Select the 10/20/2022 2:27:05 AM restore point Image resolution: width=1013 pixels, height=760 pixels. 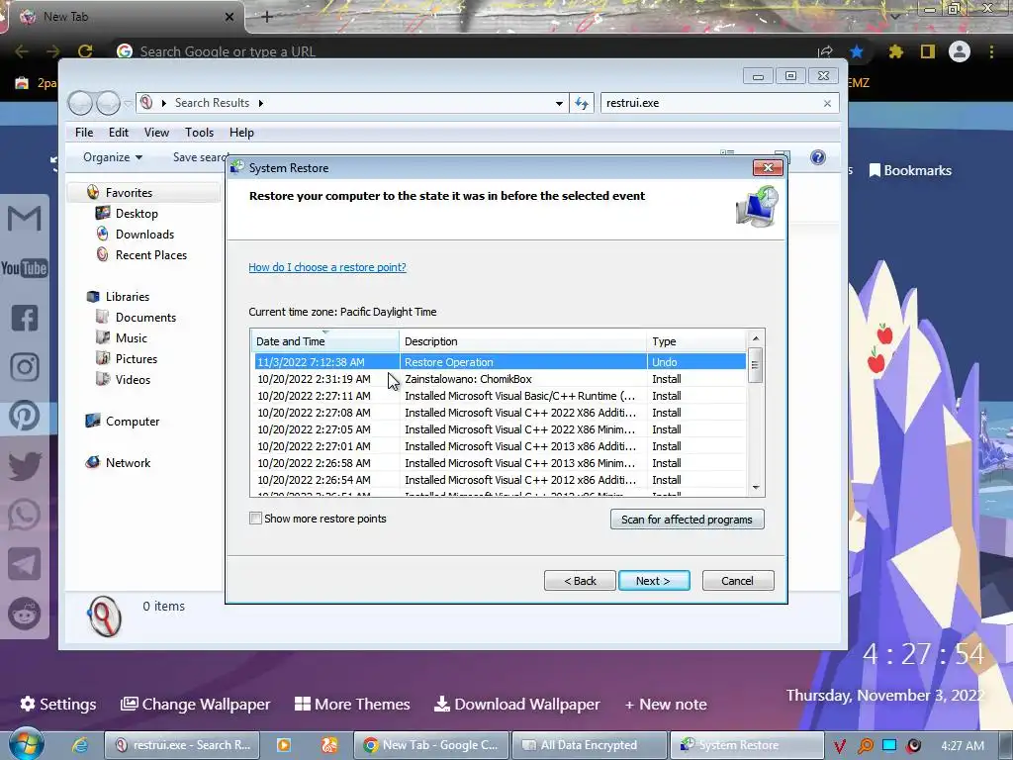click(500, 429)
